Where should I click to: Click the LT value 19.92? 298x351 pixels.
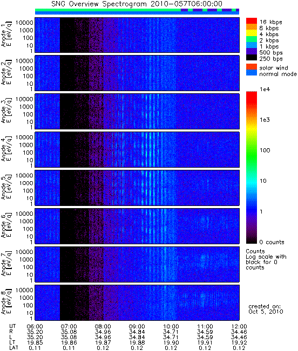(x=239, y=342)
